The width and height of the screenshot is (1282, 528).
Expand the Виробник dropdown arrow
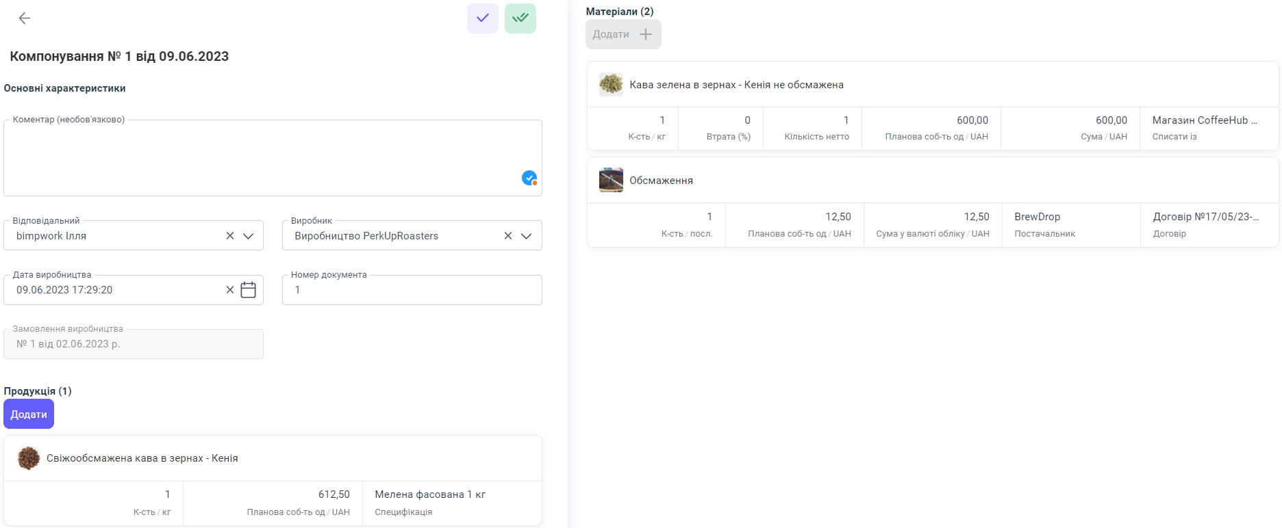click(526, 236)
